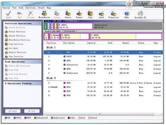This screenshot has height=125, width=166.
Task: Select Wipe Partition in sidebar
Action: pyautogui.click(x=16, y=56)
